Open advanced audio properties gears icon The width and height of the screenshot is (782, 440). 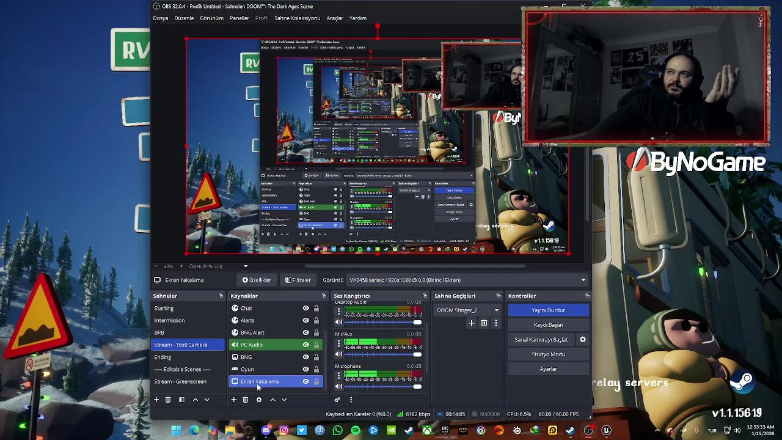click(337, 400)
